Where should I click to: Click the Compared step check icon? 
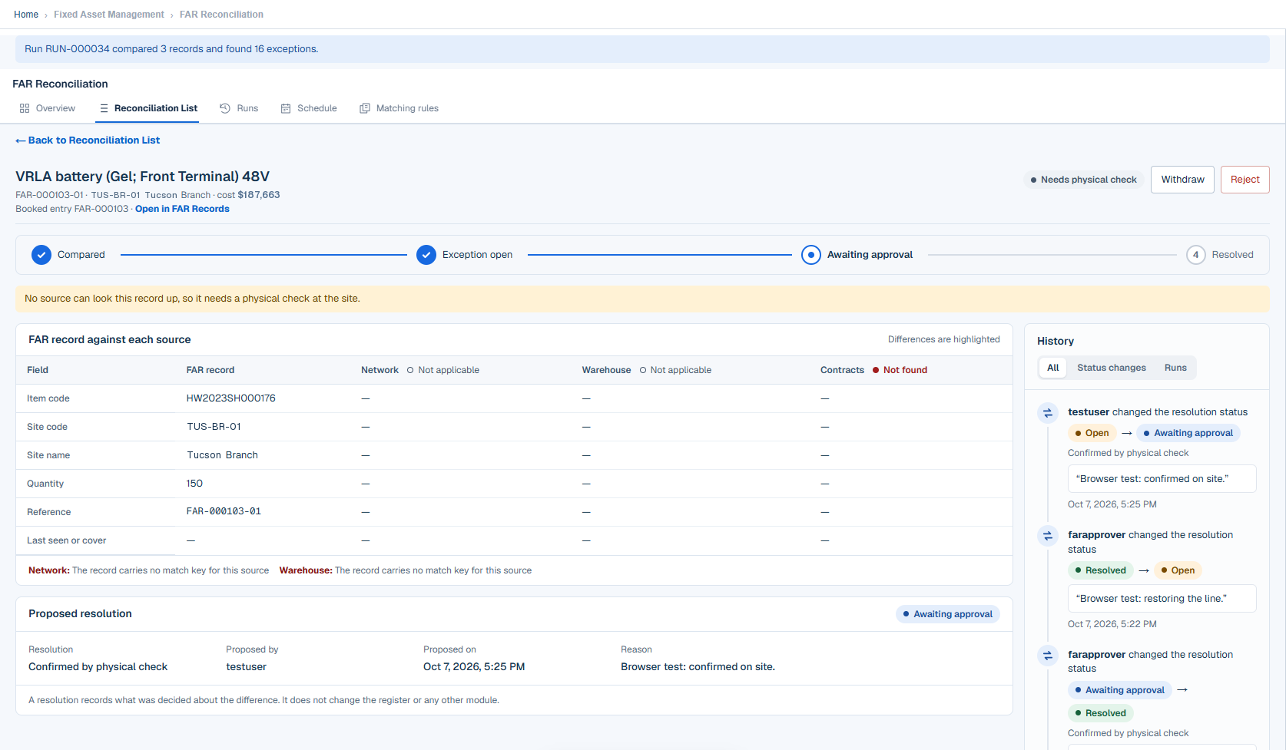[x=41, y=255]
